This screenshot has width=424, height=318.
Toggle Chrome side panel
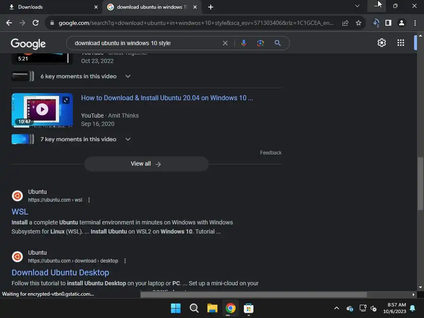(x=388, y=23)
